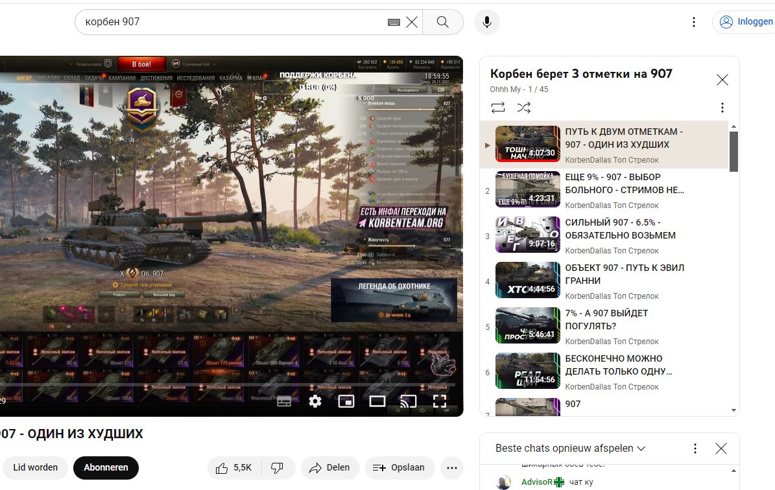The width and height of the screenshot is (775, 490).
Task: Click the Ohhh My playlist owner link
Action: click(x=505, y=89)
